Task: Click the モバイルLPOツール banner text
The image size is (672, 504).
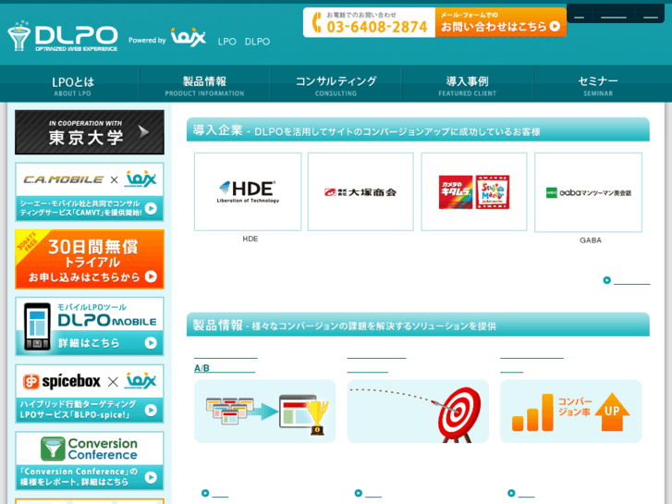Action: (x=92, y=307)
